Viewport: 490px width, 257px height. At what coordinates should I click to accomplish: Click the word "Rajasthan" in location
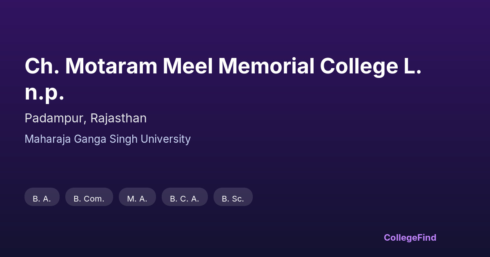(x=118, y=118)
